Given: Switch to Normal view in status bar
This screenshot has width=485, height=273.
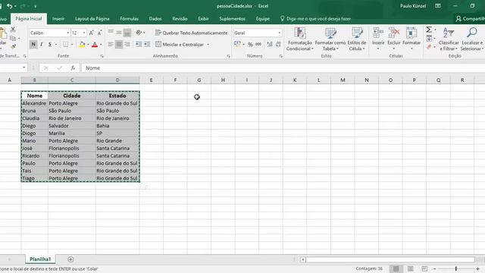Looking at the screenshot, I should 396,269.
